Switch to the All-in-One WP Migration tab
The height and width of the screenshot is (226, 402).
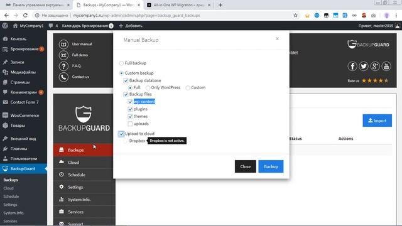179,5
